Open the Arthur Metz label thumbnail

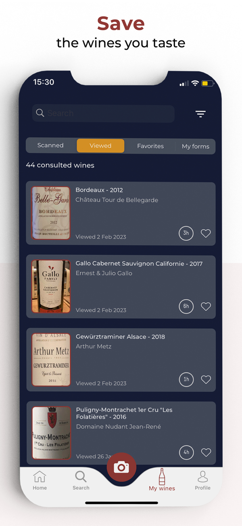(x=51, y=360)
